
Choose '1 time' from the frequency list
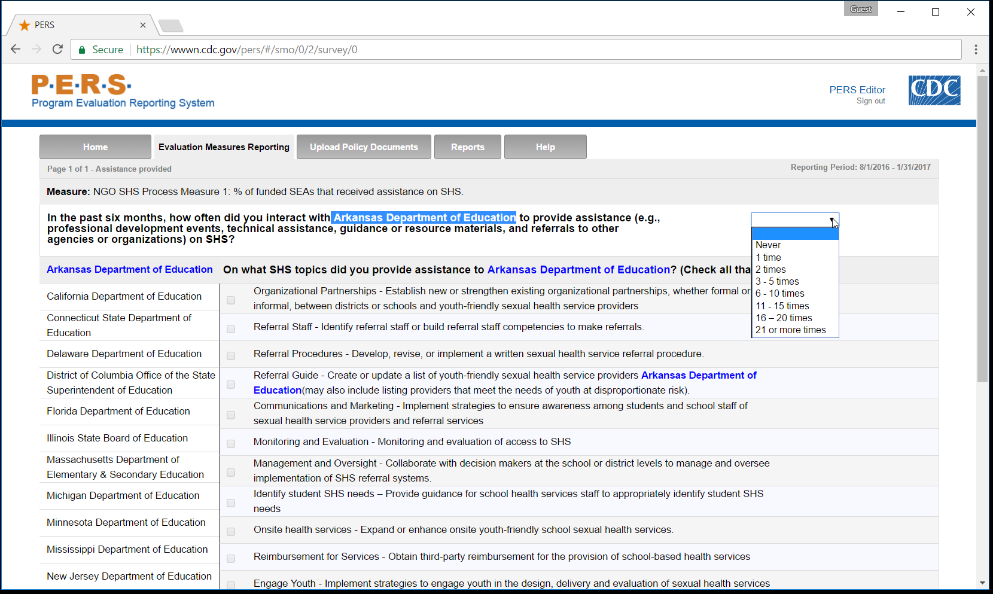(795, 257)
